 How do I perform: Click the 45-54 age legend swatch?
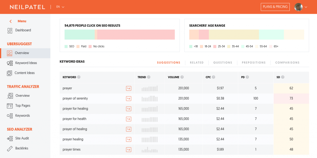(243, 47)
